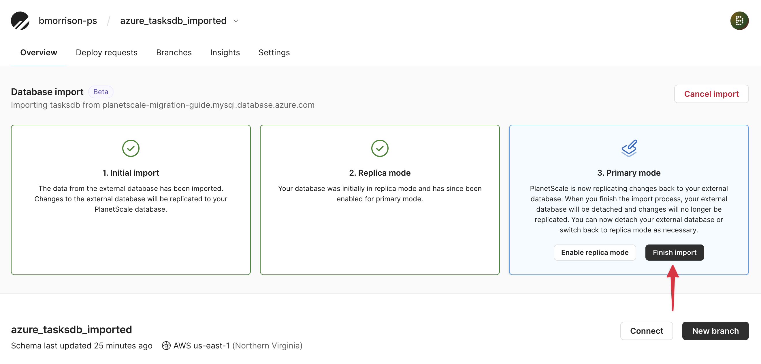The width and height of the screenshot is (761, 364).
Task: Expand the azure_tasksdb_imported database chevron
Action: coord(236,21)
